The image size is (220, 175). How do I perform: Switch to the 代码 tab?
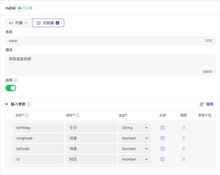(x=18, y=23)
